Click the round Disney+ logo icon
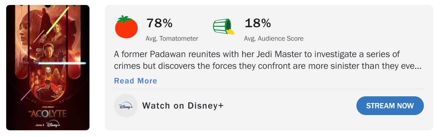Image resolution: width=440 pixels, height=137 pixels. click(x=126, y=106)
